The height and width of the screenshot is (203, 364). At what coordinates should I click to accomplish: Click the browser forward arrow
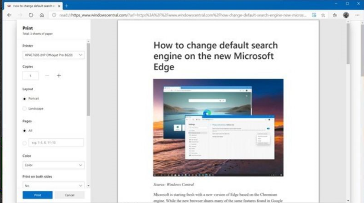[20, 15]
